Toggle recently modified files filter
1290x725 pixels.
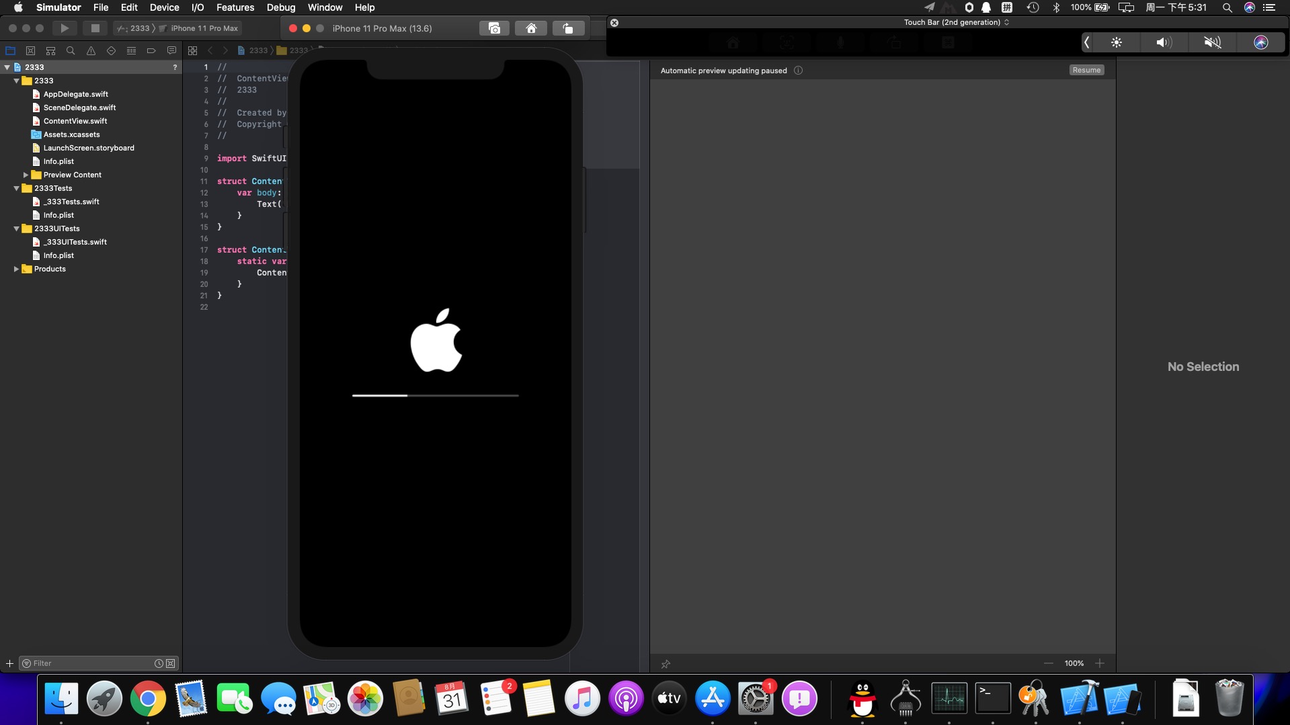[x=159, y=663]
